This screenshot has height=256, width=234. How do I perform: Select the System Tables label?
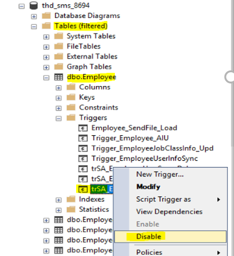(91, 36)
